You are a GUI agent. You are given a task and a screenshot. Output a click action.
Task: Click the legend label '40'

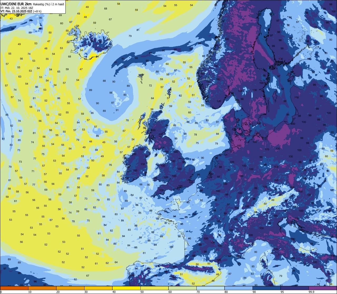pyautogui.click(x=114, y=292)
